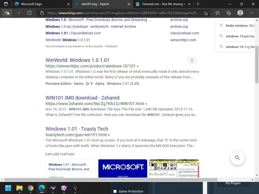
Task: Open File Explorer from the taskbar
Action: point(19,188)
